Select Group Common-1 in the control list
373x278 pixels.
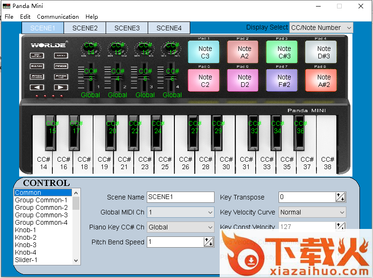tap(43, 200)
